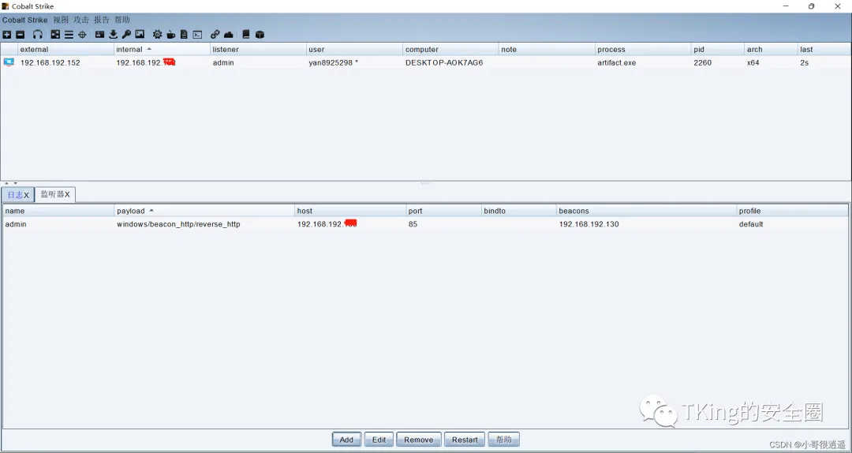Open Downloaded Files via the download icon
The image size is (852, 453).
pos(113,34)
